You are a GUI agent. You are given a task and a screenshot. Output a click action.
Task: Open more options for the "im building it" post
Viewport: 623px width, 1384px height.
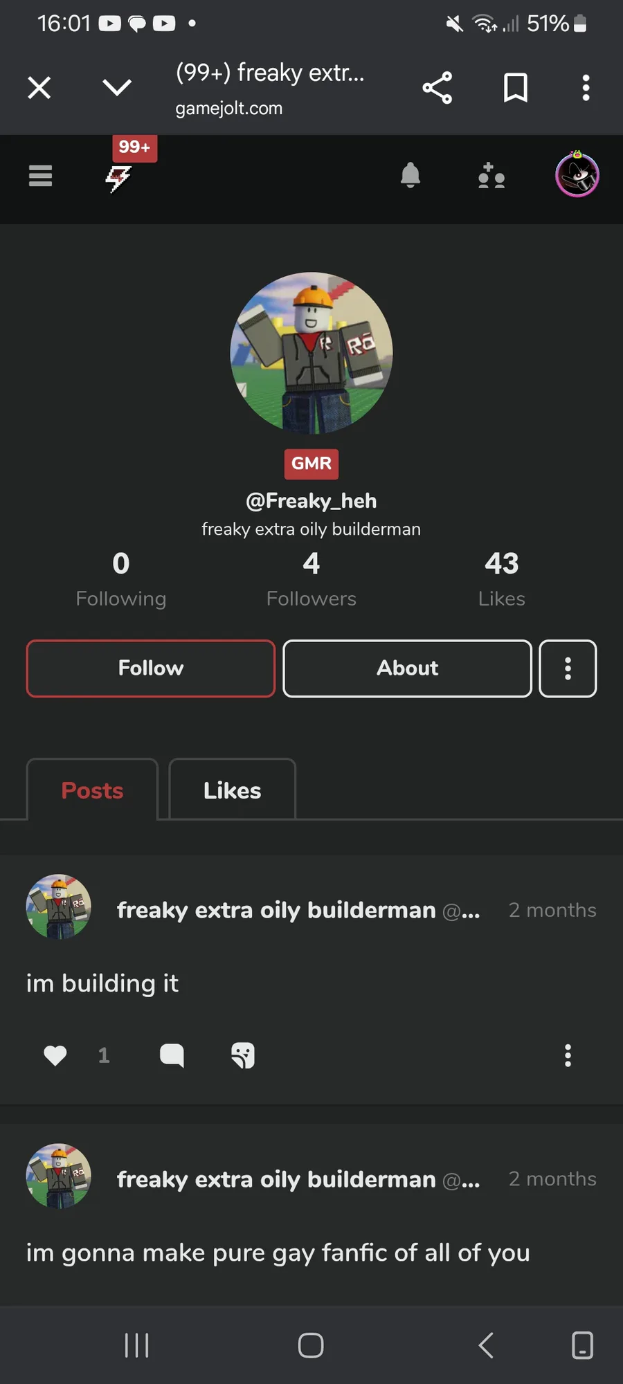tap(568, 1055)
